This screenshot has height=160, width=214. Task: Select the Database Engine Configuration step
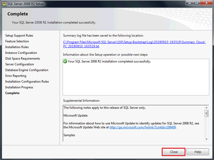coord(27,70)
